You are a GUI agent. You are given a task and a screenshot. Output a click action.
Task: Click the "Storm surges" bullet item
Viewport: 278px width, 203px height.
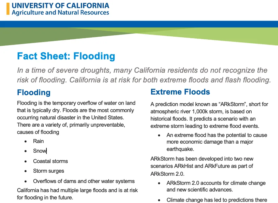[49, 171]
